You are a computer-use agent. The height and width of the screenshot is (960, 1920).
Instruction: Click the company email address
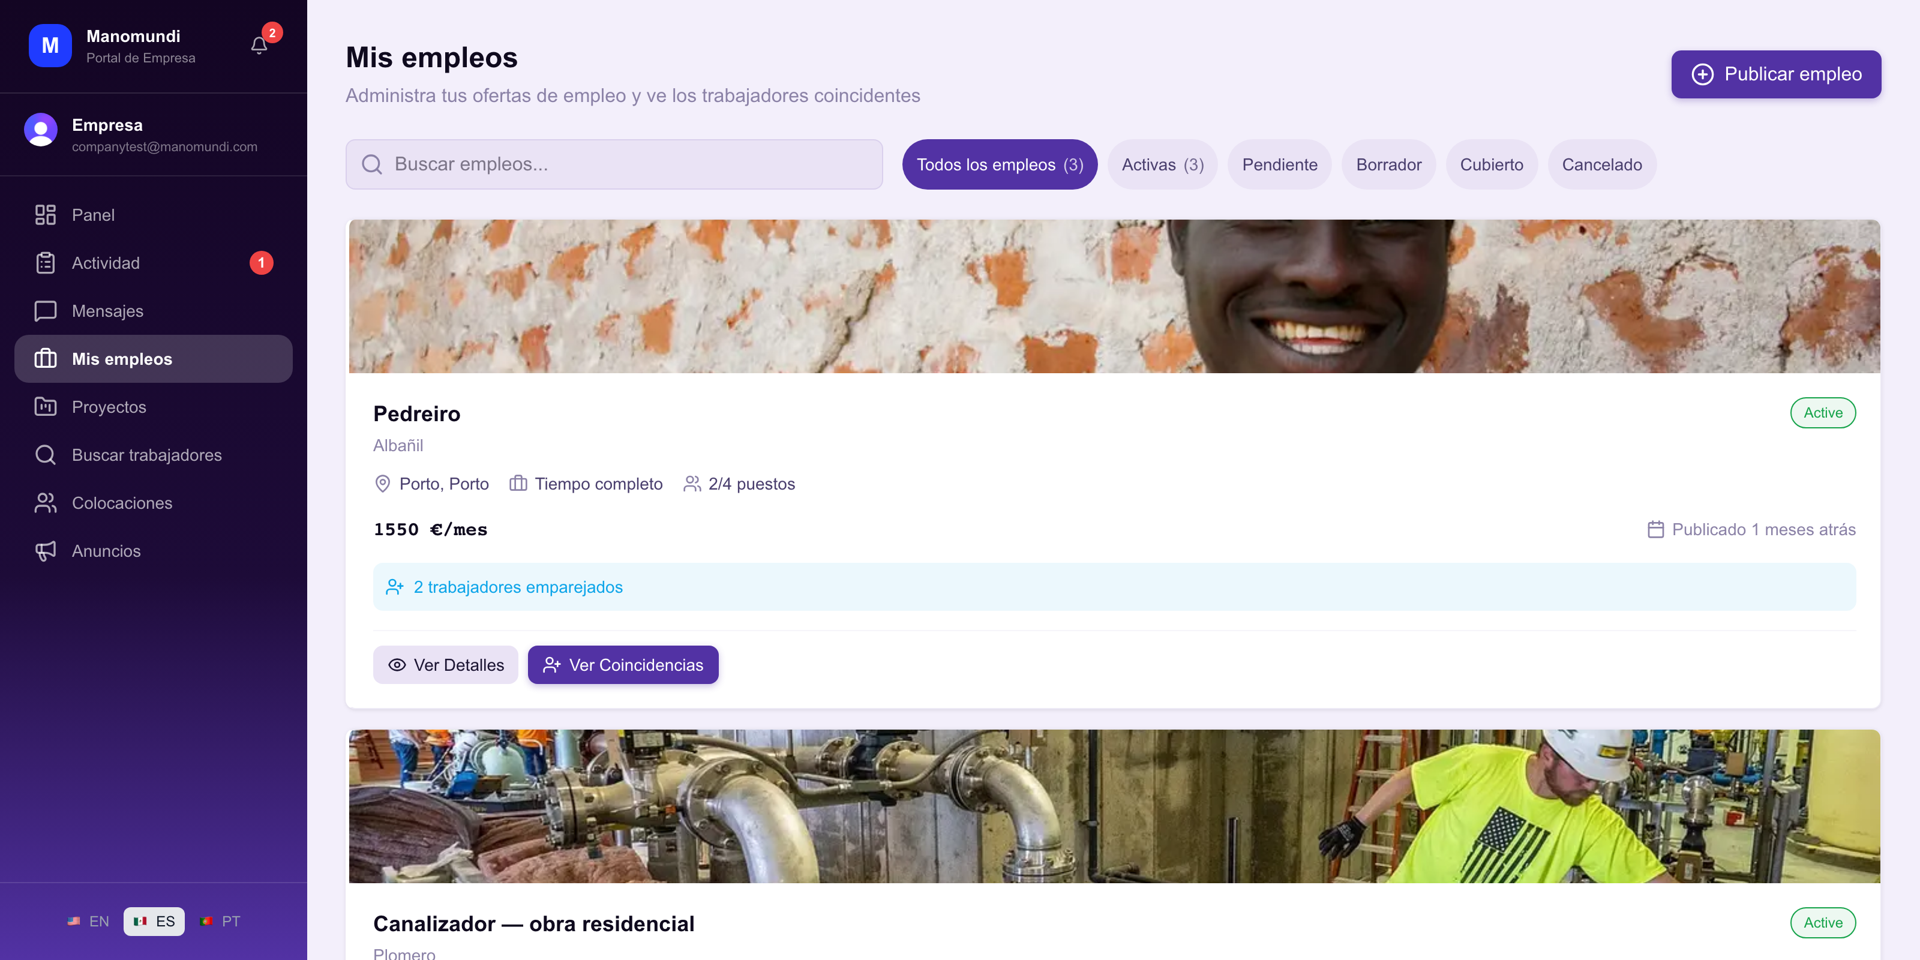165,147
